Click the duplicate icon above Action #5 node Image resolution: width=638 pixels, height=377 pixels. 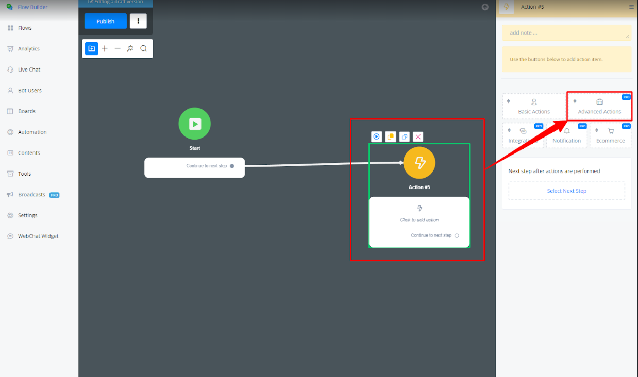(405, 136)
